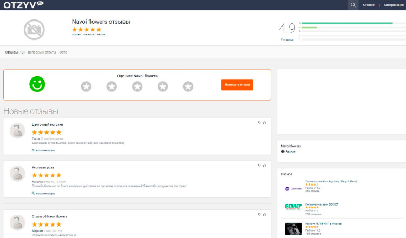Rate Navoi flowers five stars

point(188,86)
